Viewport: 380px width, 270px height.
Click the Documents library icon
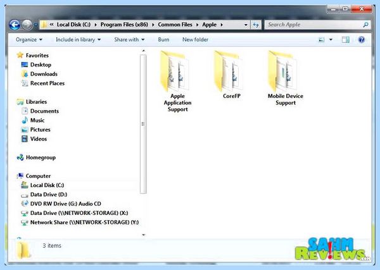point(25,111)
